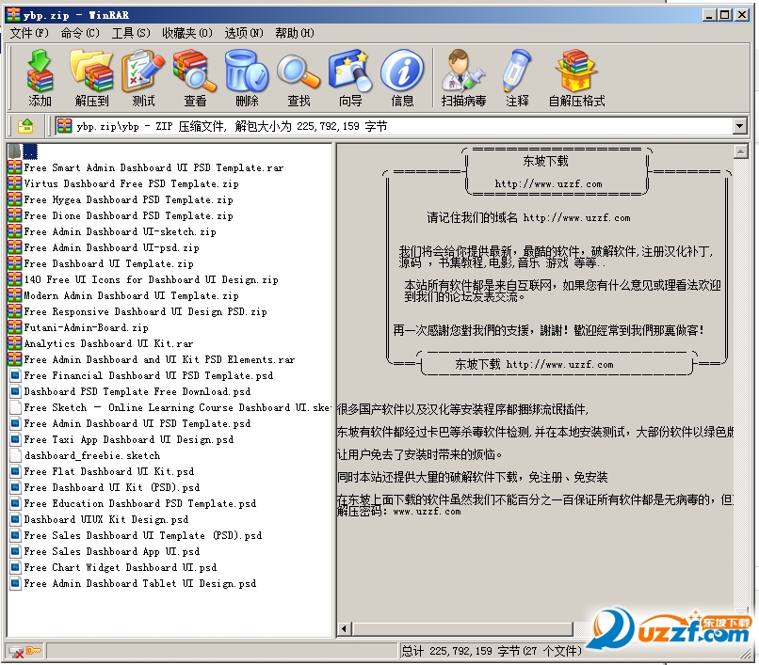Select Free Sales Dashboard UI Template (PSD).psd
The height and width of the screenshot is (665, 759).
tap(143, 535)
